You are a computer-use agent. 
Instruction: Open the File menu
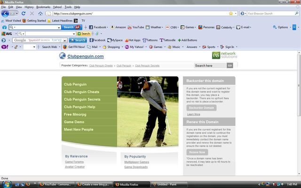tap(3, 7)
